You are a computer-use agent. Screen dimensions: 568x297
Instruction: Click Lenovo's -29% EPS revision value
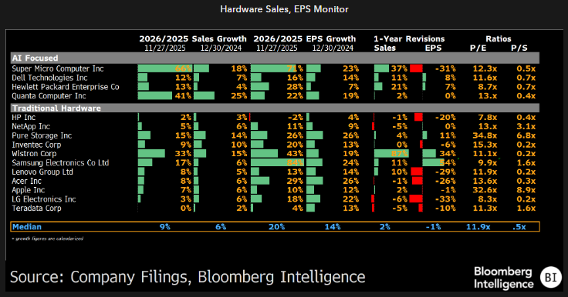445,172
